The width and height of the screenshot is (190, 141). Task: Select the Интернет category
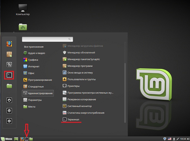31,66
